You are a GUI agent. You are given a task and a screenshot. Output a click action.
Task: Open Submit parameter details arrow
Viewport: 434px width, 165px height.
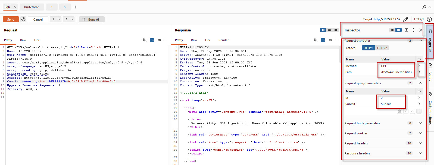(419, 104)
